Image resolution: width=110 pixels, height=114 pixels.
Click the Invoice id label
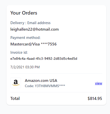[x=19, y=52]
